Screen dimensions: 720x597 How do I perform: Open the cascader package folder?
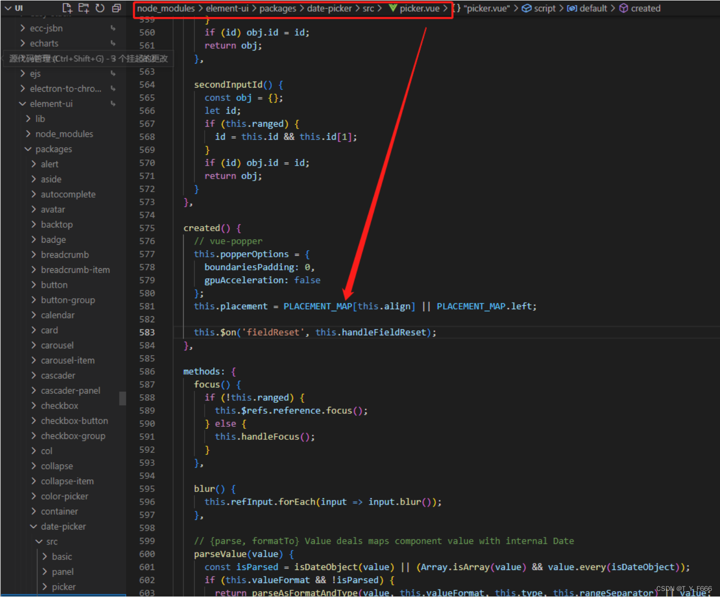(x=58, y=375)
